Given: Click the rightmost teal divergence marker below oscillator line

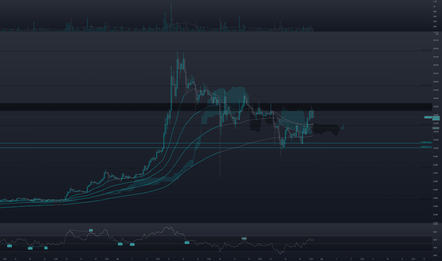Looking at the screenshot, I should coord(187,242).
